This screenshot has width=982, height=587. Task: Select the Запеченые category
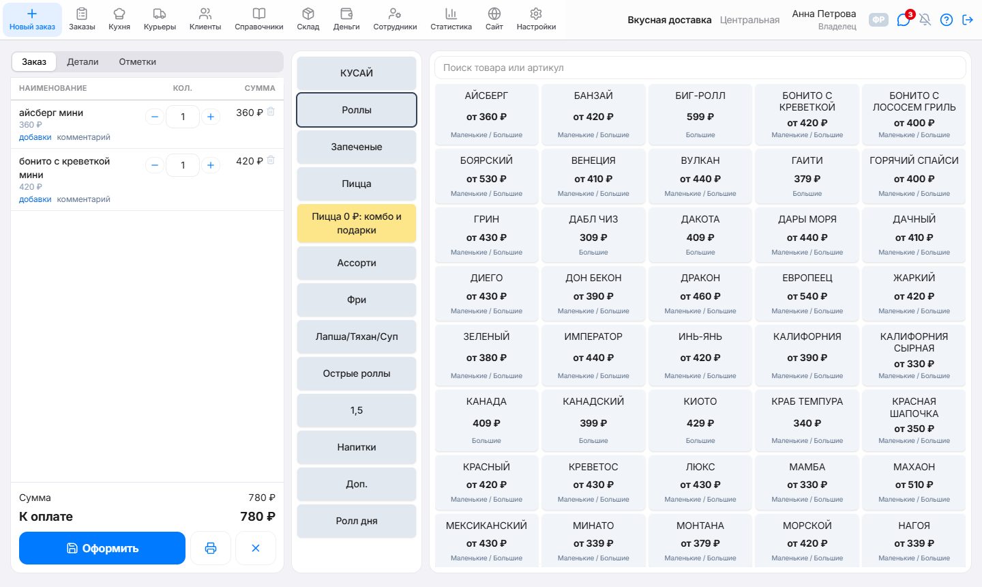(357, 147)
